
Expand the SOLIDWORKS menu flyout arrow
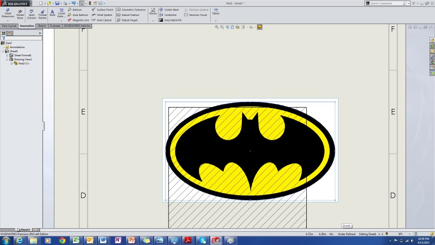point(31,3)
